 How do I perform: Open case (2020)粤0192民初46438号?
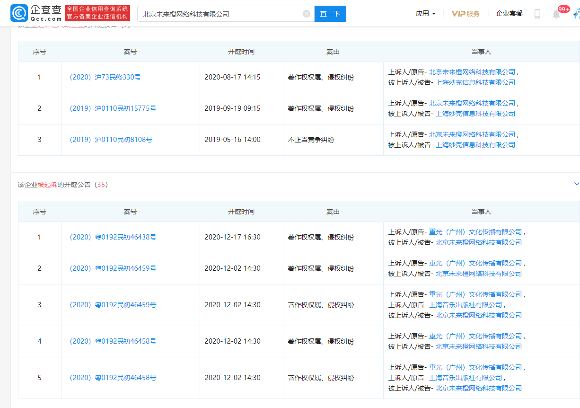113,237
